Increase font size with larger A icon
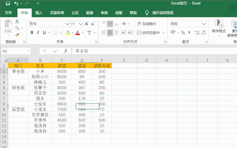237x148 pixels. point(87,24)
